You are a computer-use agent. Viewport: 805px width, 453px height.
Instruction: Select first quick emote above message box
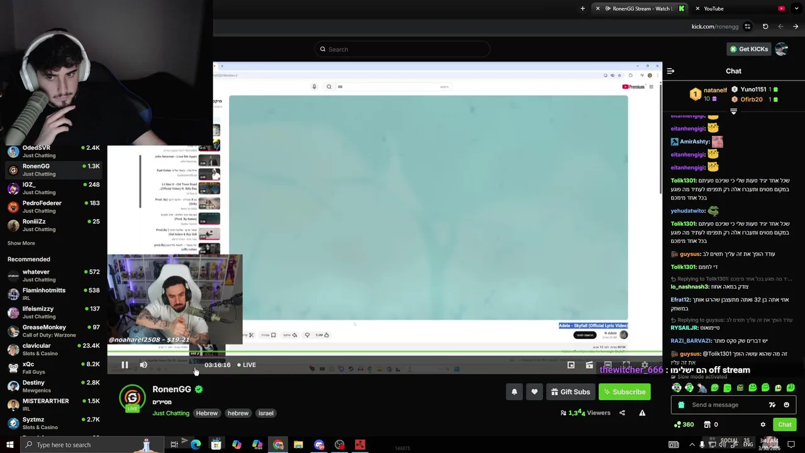[677, 388]
